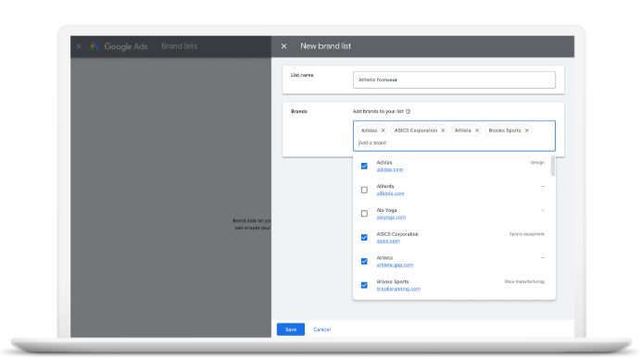Viewport: 641px width, 359px height.
Task: Click the Athleta chip label
Action: (x=462, y=130)
